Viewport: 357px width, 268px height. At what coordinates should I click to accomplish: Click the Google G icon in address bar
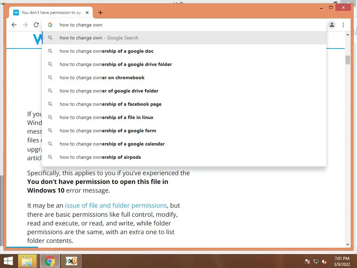click(50, 25)
